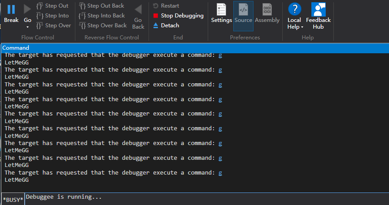389x205 pixels.
Task: Click Step Over Back button
Action: click(103, 26)
